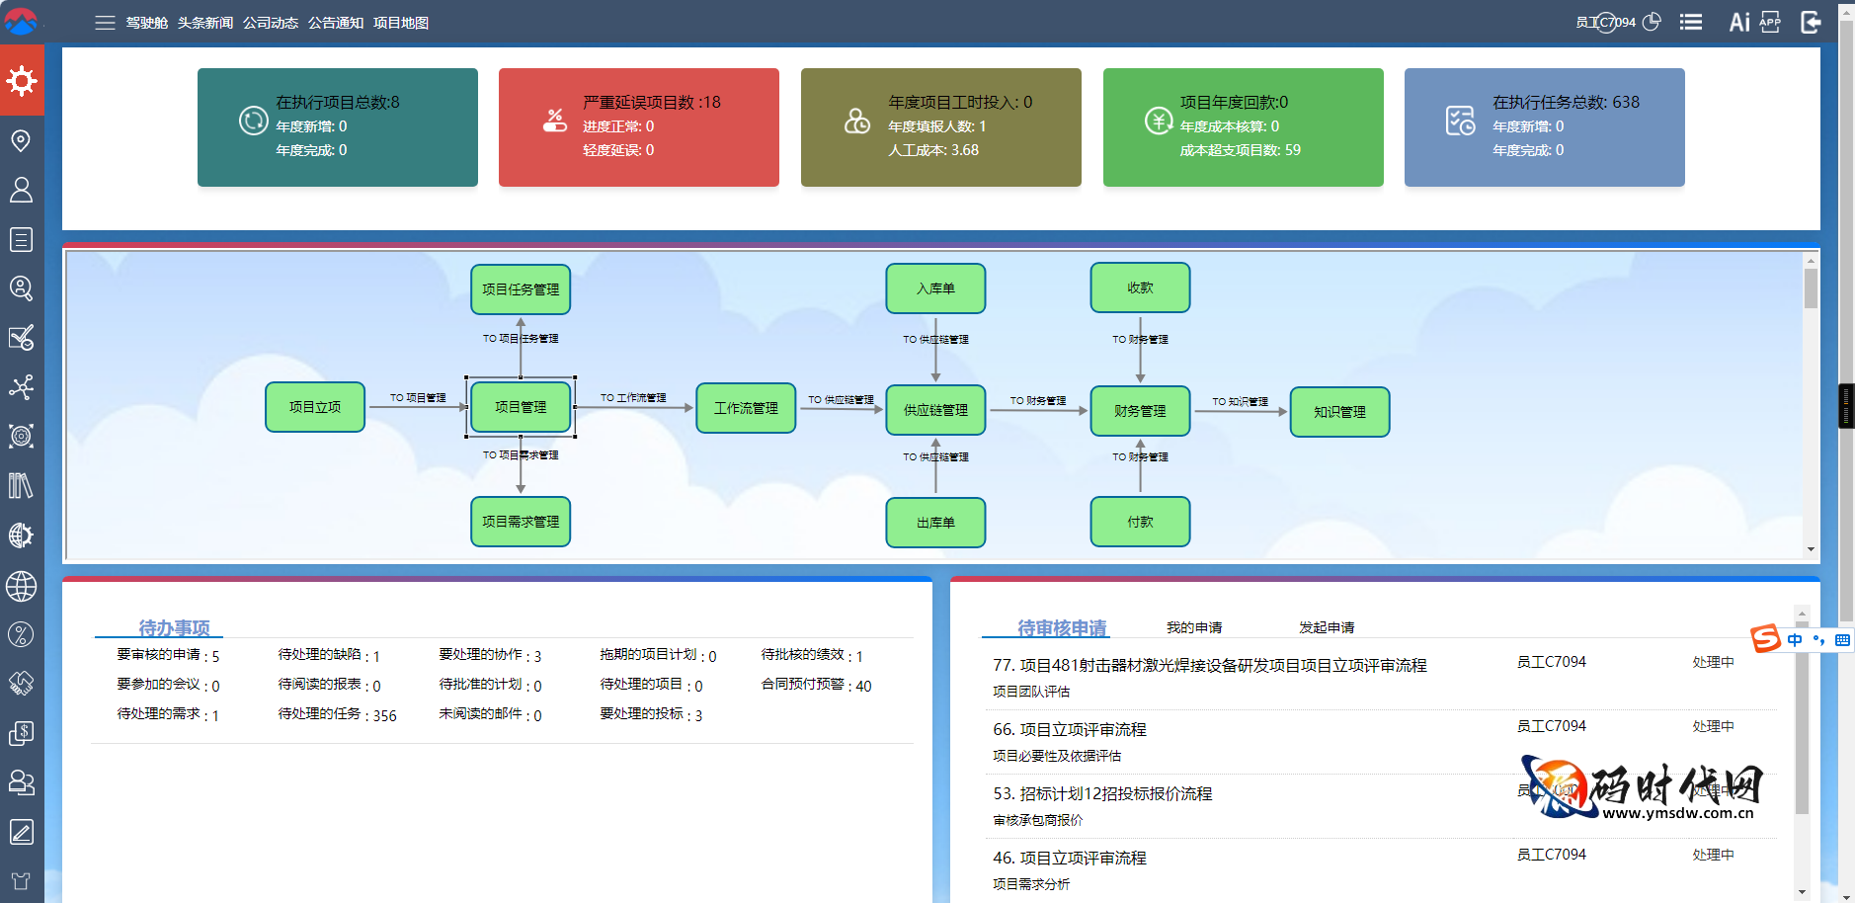The height and width of the screenshot is (903, 1855).
Task: Click the 供应链管理 flowchart node
Action: pyautogui.click(x=935, y=410)
